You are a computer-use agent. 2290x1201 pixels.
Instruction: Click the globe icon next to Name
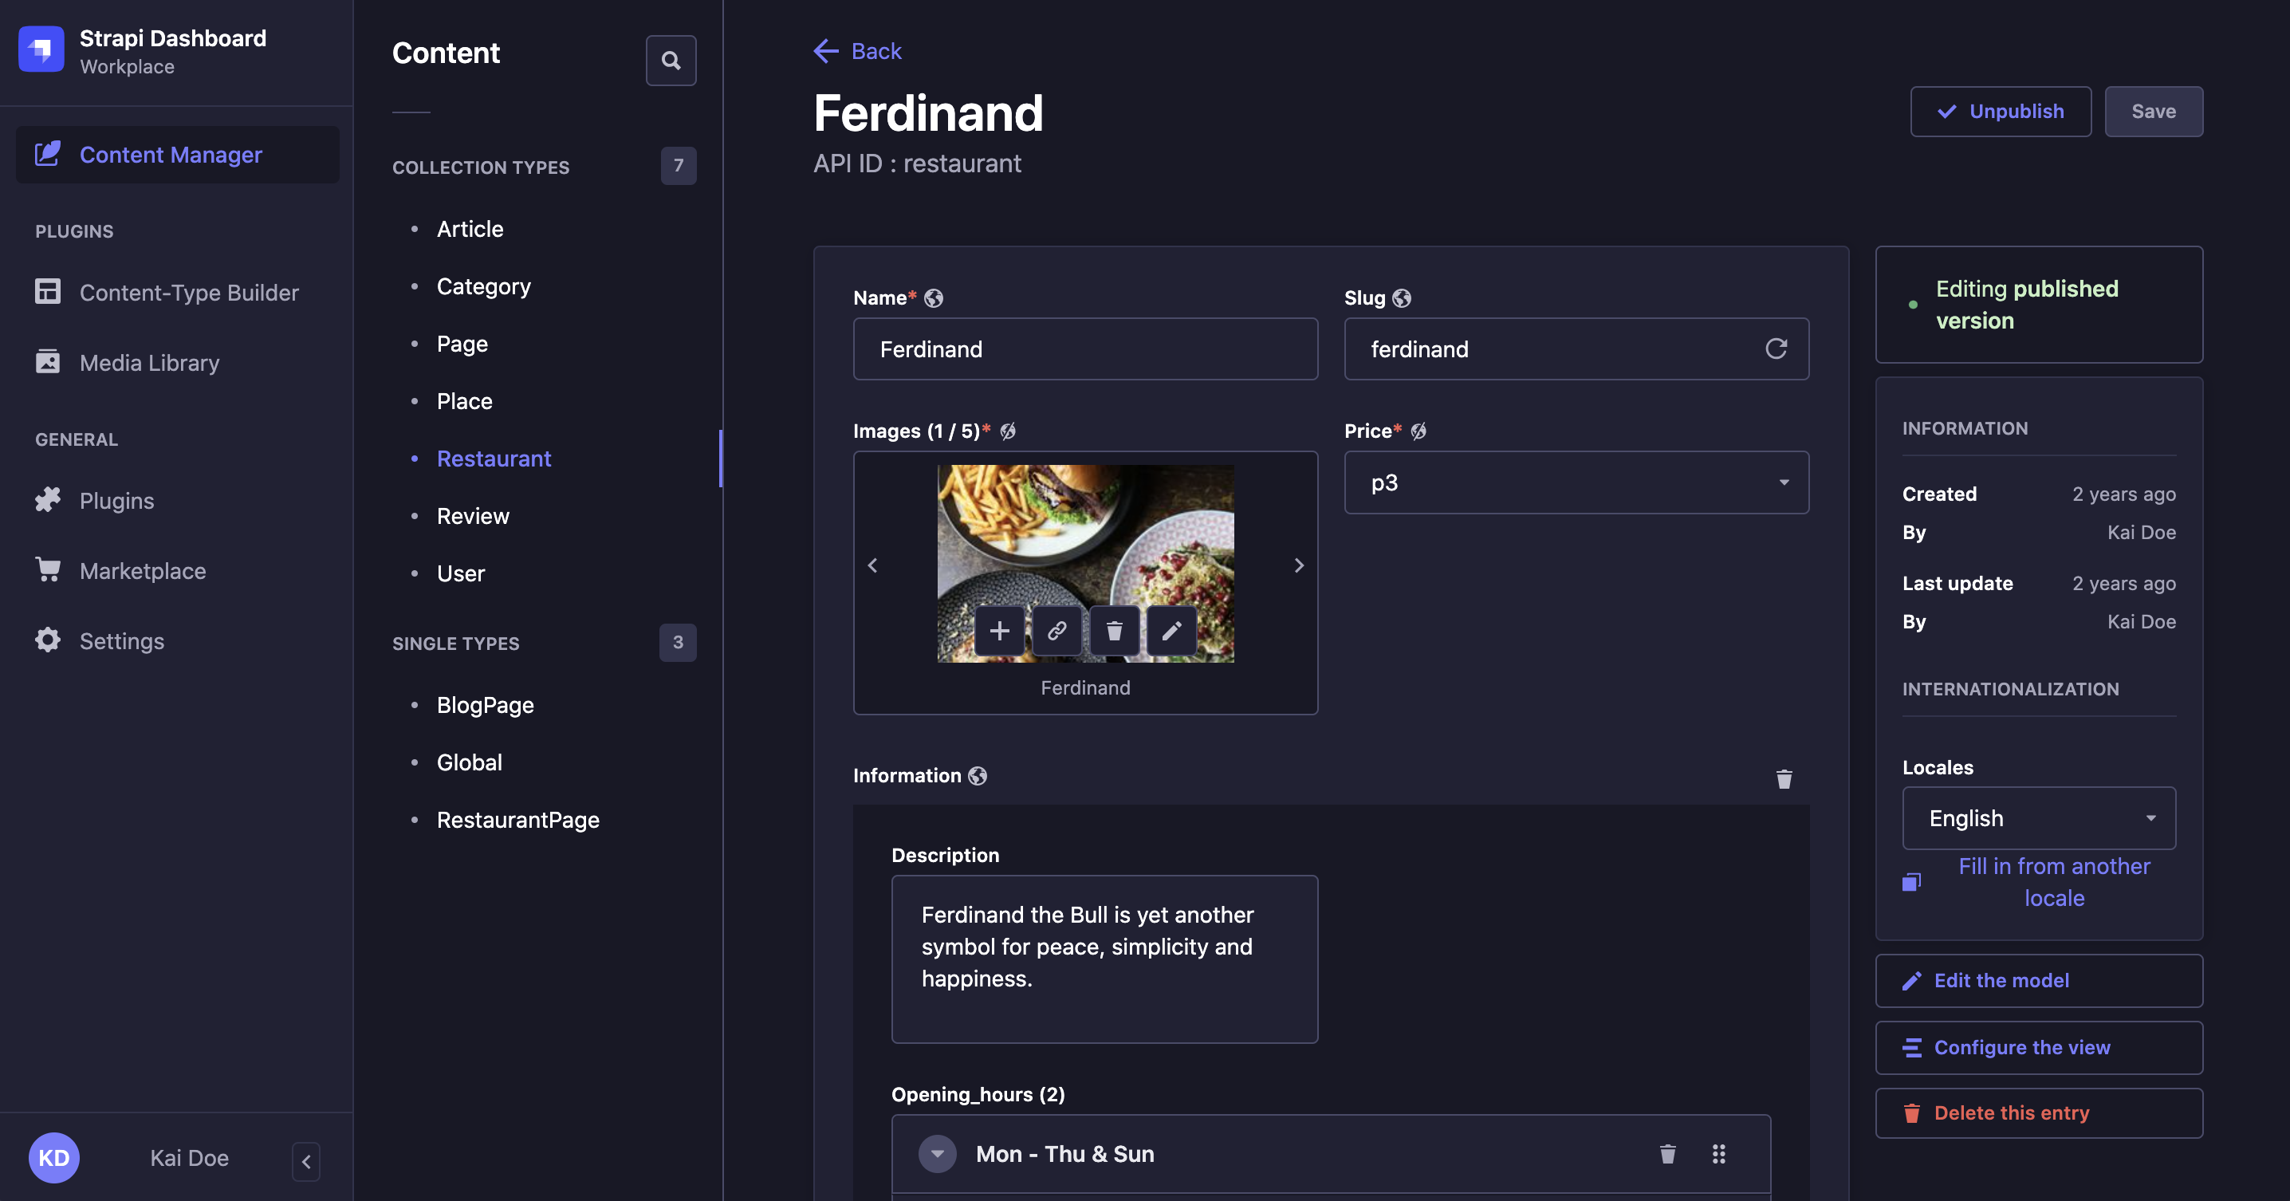pos(933,297)
